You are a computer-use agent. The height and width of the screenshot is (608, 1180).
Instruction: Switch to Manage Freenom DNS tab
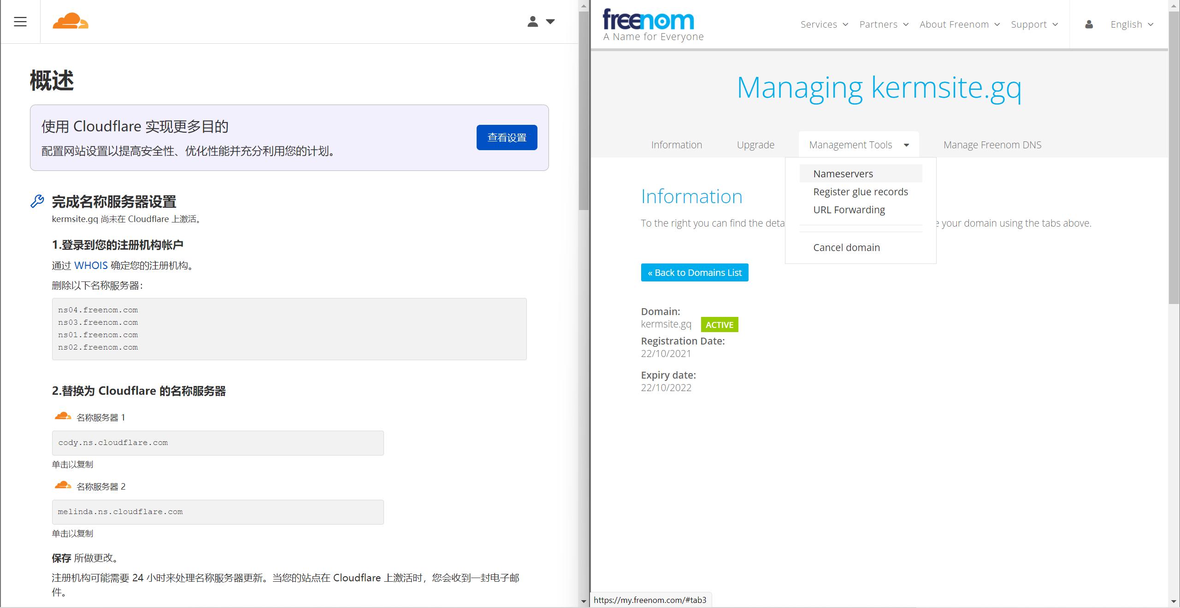pos(992,145)
